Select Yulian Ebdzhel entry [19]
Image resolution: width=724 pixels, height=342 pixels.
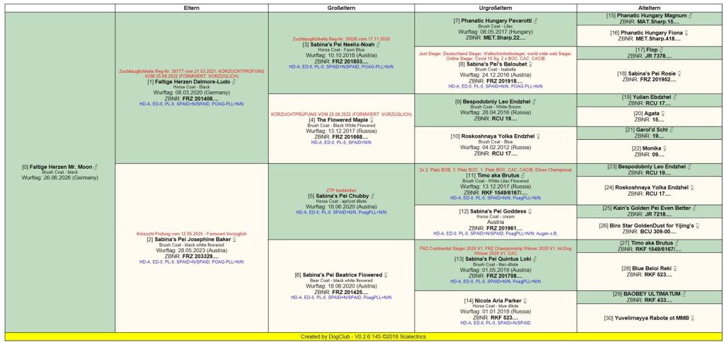[650, 98]
